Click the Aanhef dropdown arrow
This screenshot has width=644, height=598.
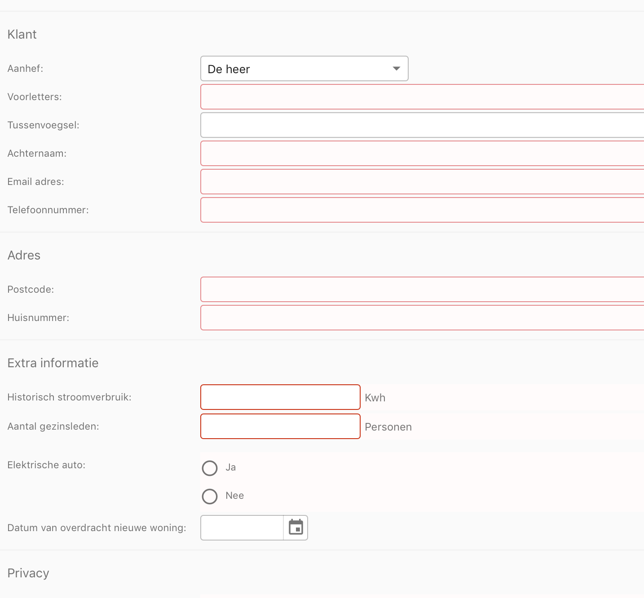click(x=396, y=68)
